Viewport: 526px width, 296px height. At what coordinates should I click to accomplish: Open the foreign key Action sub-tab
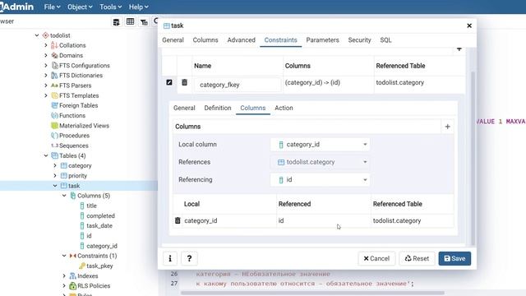coord(284,108)
